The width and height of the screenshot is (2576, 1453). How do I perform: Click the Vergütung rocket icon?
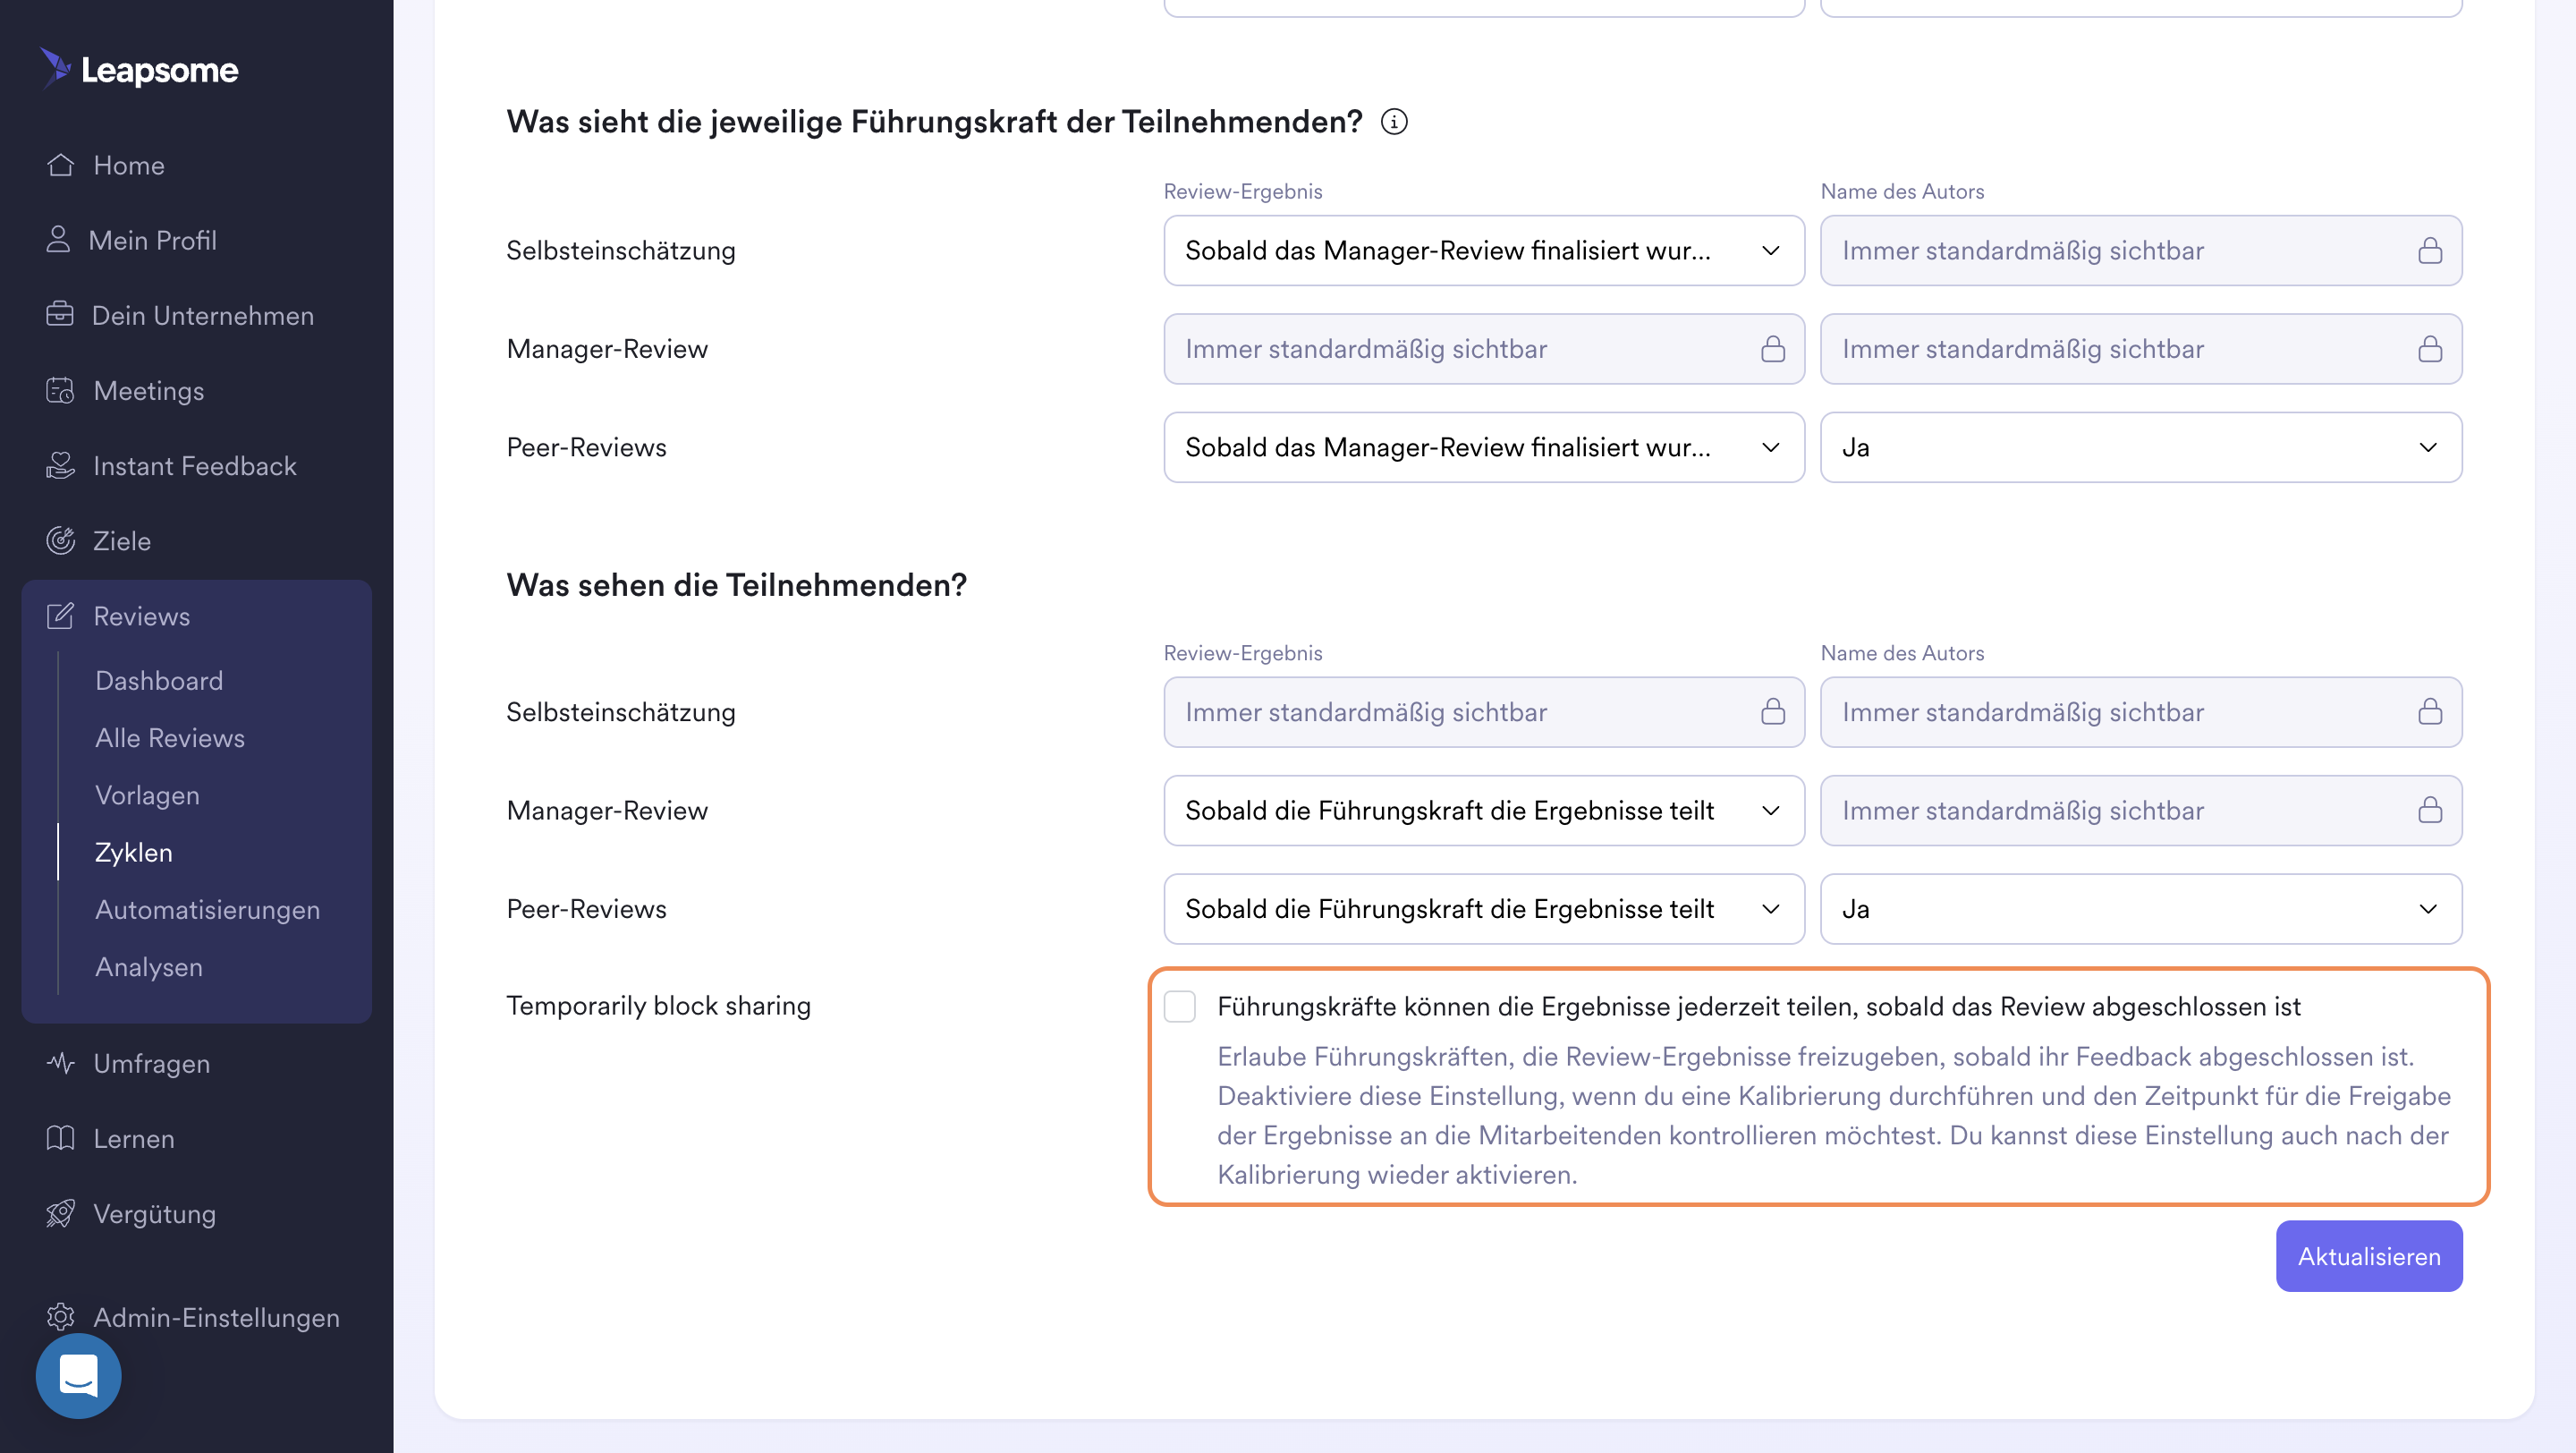pos(60,1213)
